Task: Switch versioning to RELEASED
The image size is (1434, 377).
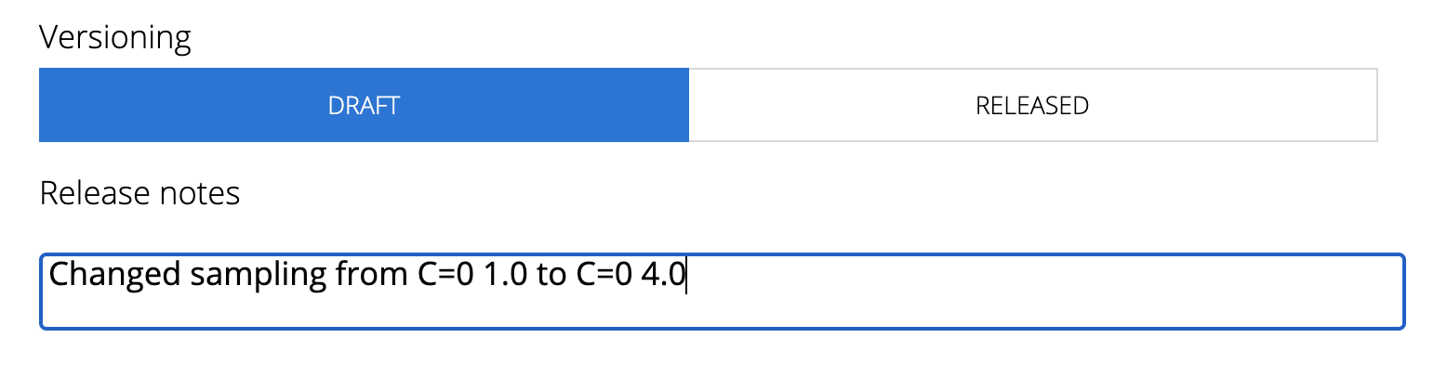Action: [1032, 105]
